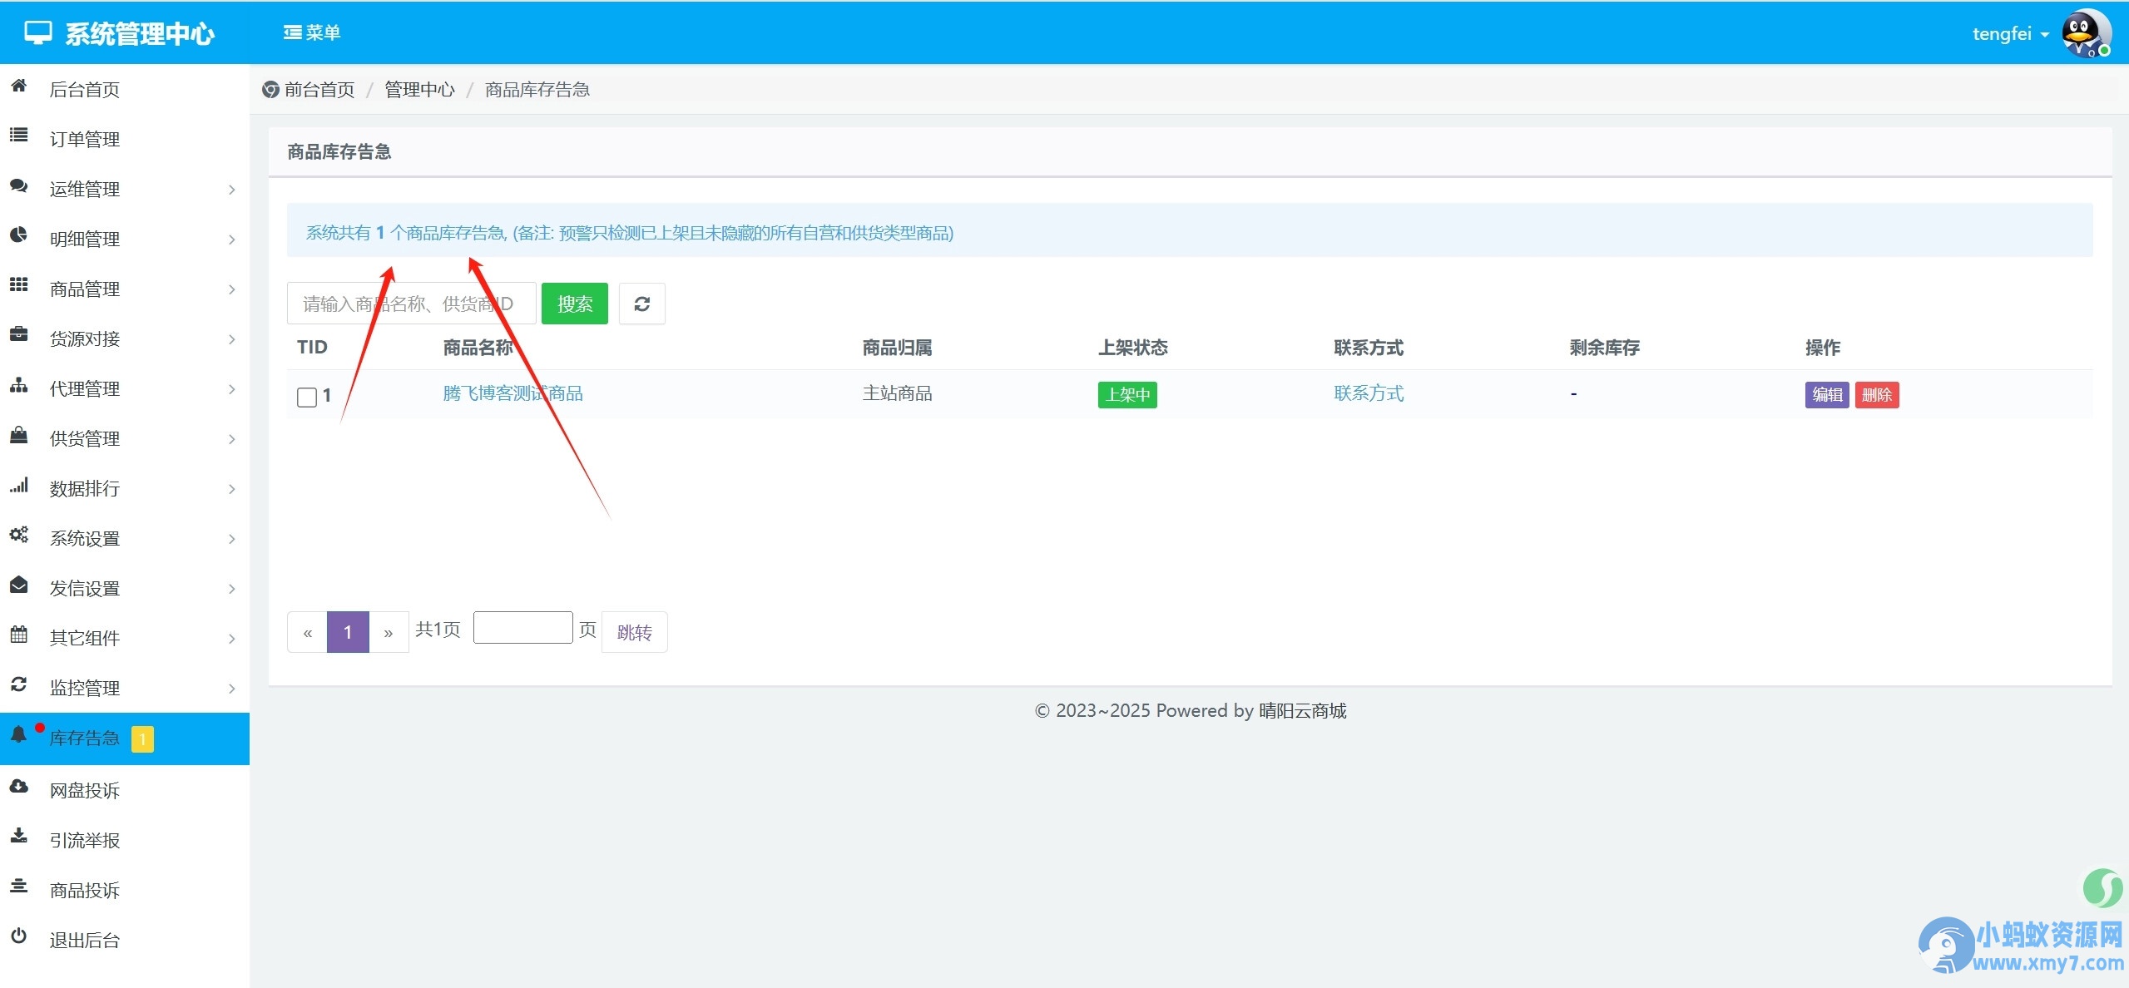Screen dimensions: 2129x988
Task: Click the green 搜索 button
Action: pos(574,304)
